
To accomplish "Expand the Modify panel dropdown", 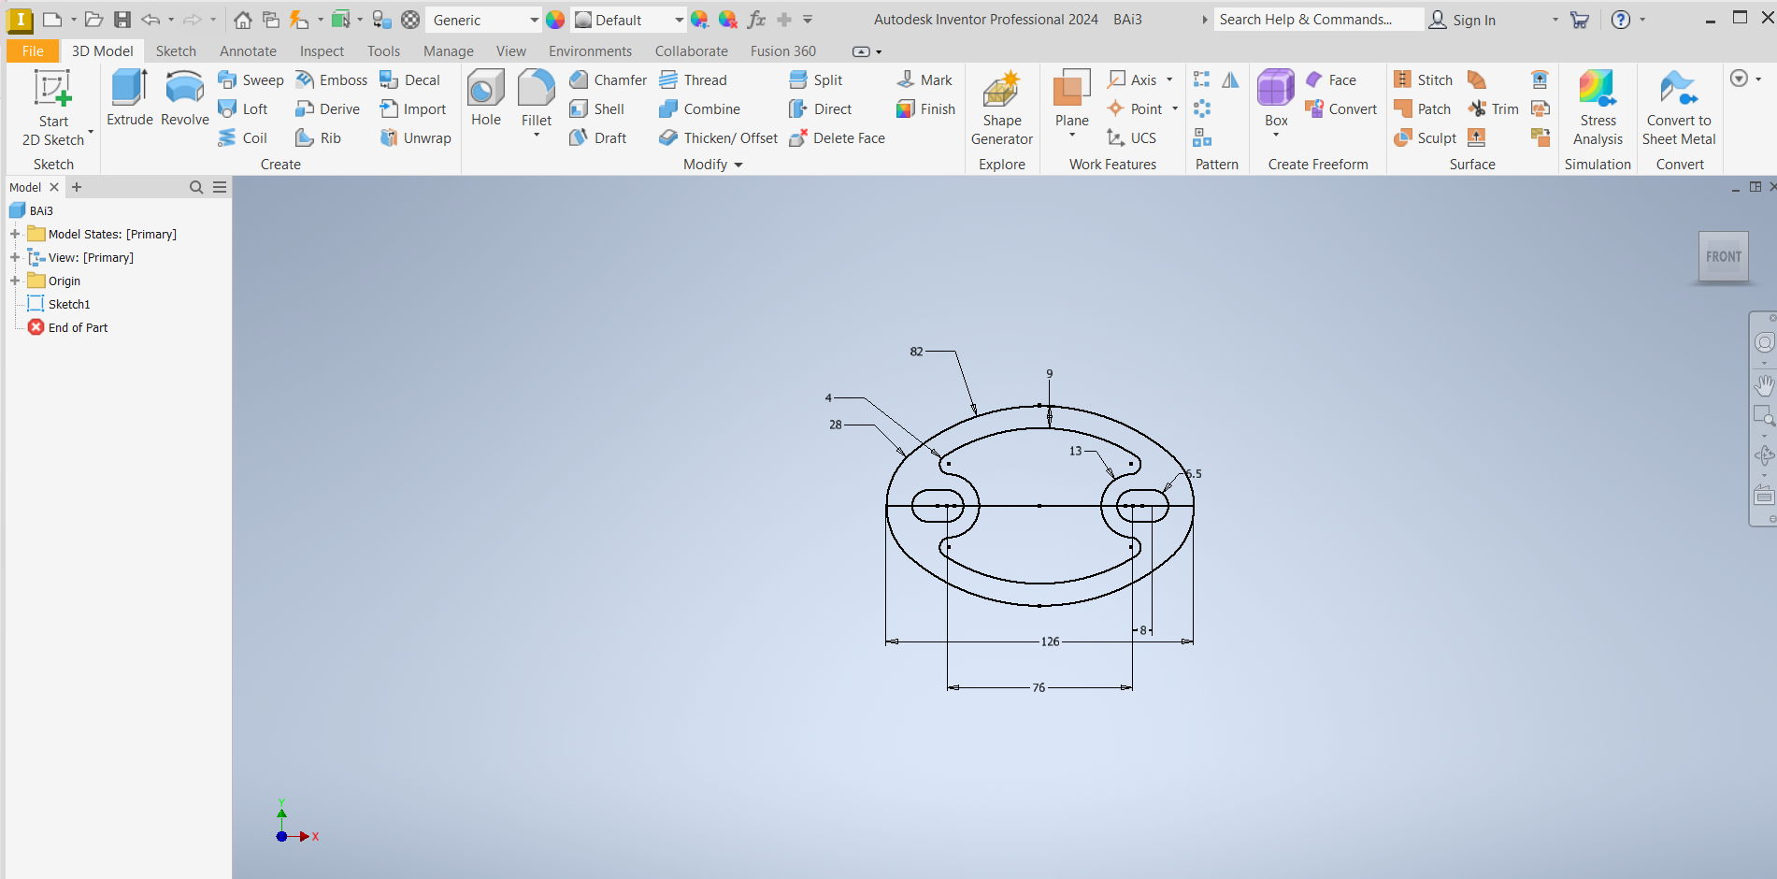I will point(738,165).
